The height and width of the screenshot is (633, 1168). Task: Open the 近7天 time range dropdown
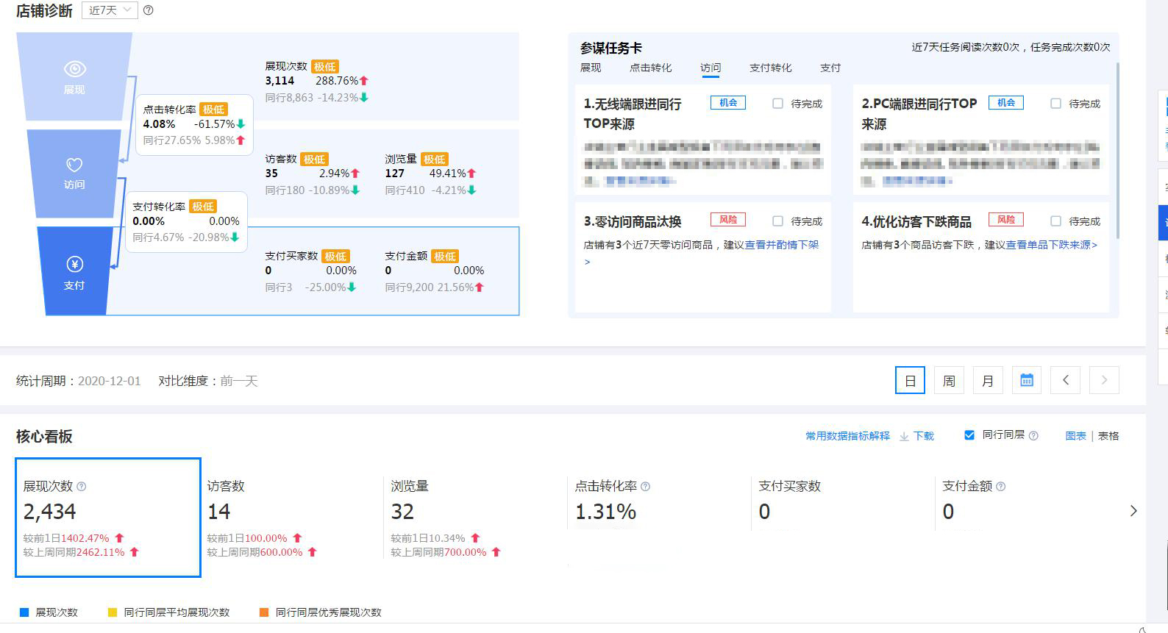[x=109, y=10]
